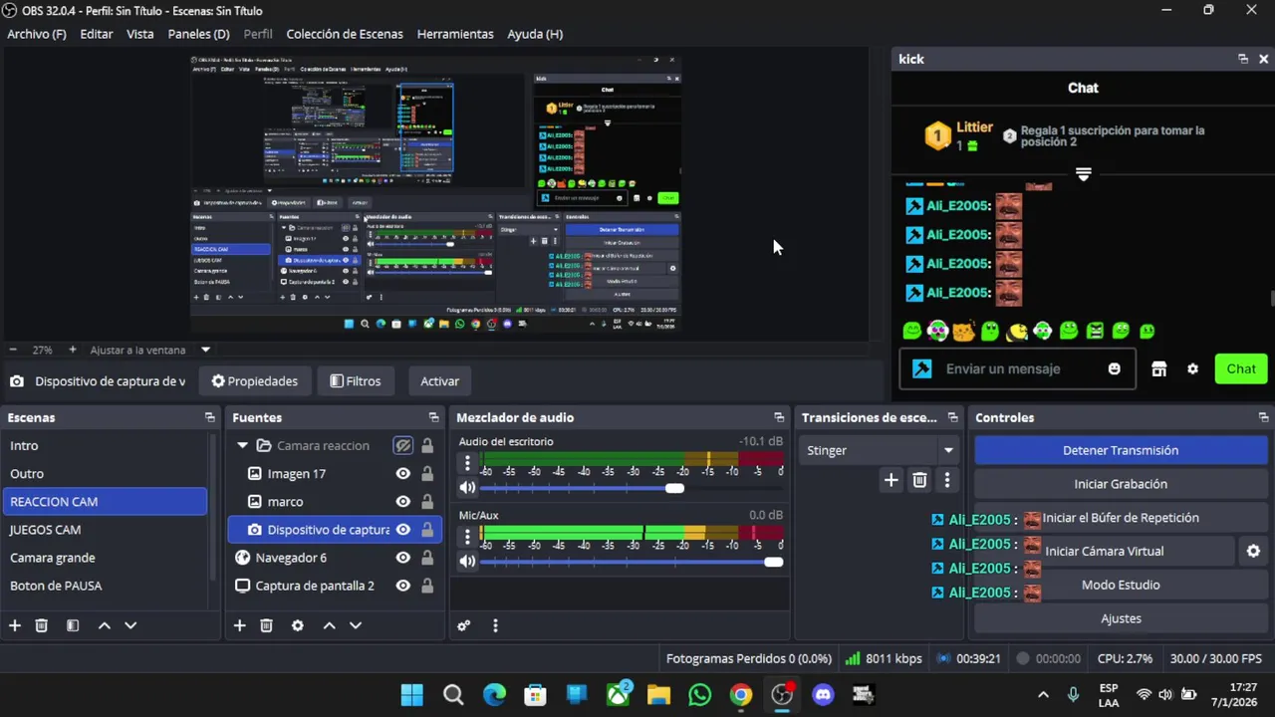1275x717 pixels.
Task: Open the Herramientas menu
Action: pyautogui.click(x=455, y=34)
